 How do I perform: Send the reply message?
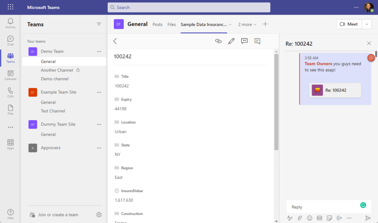368,218
